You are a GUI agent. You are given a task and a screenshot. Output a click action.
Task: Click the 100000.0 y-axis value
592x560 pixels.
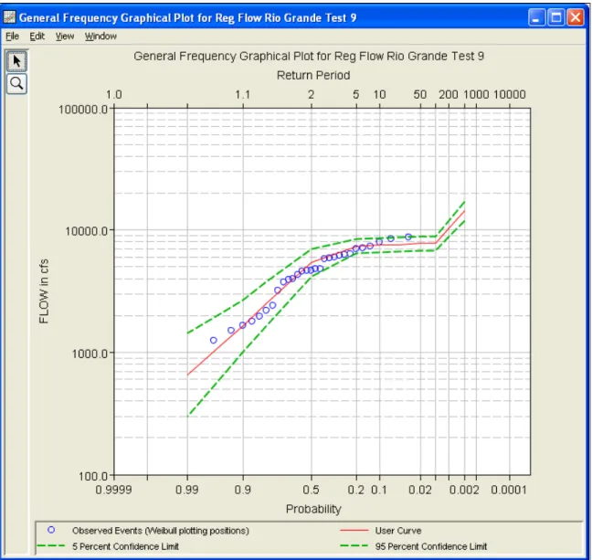tap(83, 110)
